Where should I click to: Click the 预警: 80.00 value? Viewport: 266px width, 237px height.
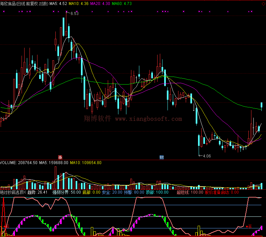point(134,192)
